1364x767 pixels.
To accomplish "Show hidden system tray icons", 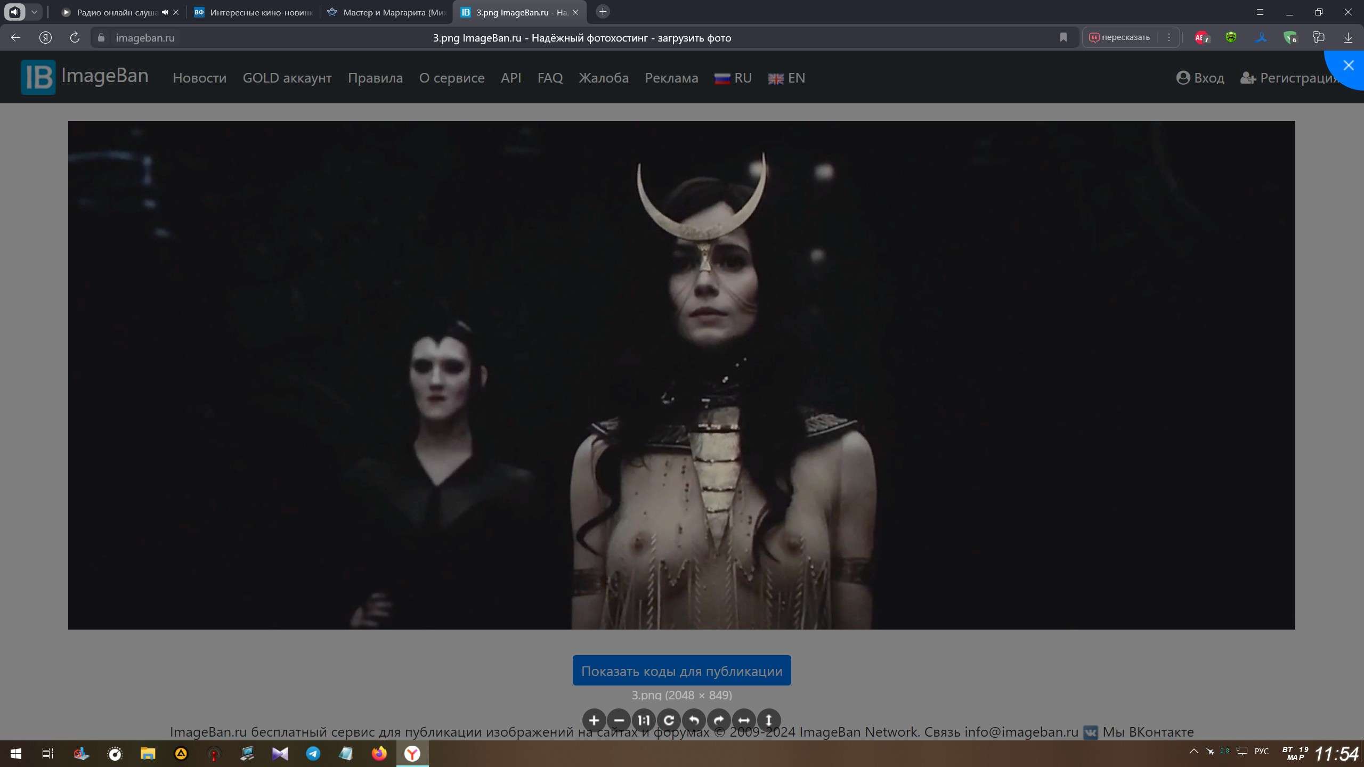I will [1193, 752].
